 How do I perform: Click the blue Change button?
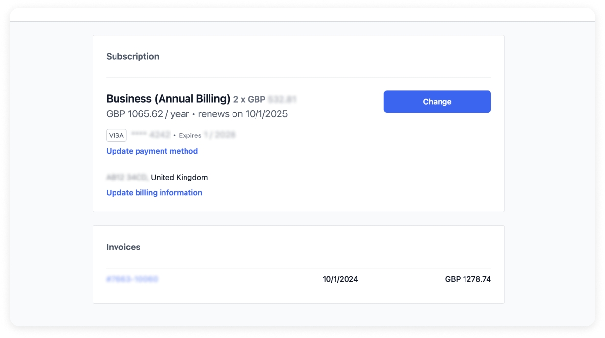point(437,102)
